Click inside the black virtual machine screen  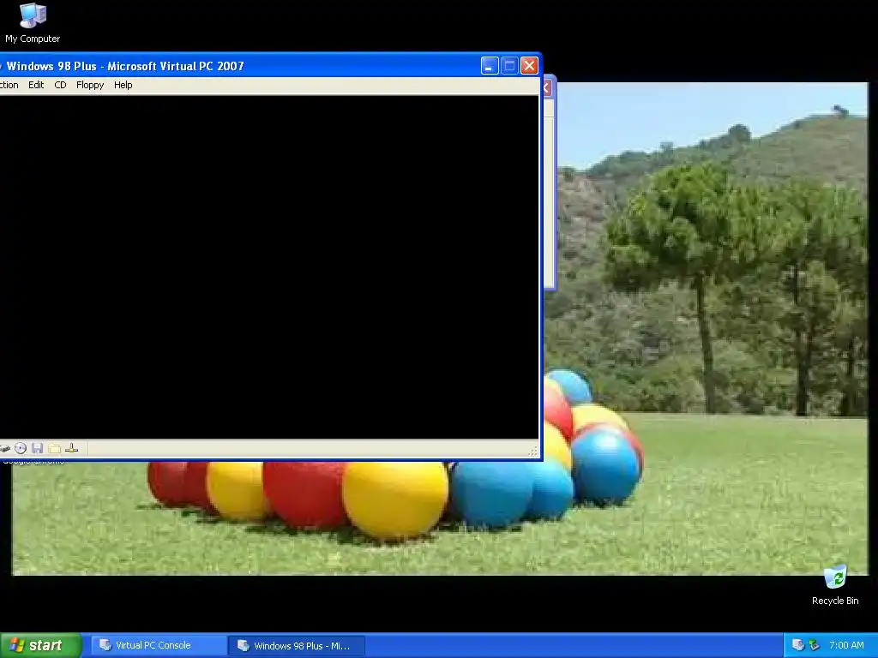[268, 267]
